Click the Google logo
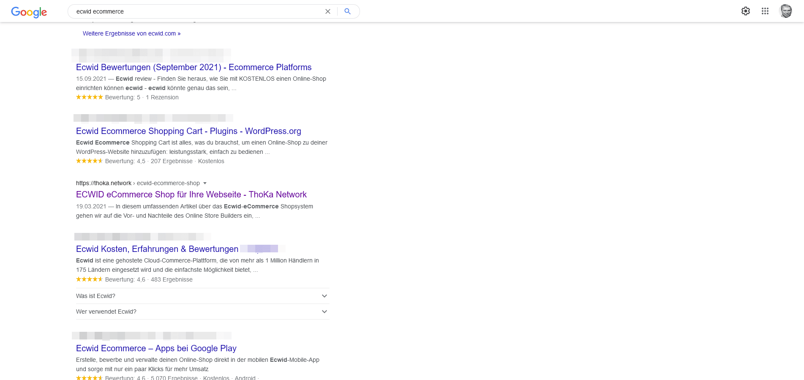The height and width of the screenshot is (380, 804). pyautogui.click(x=29, y=12)
